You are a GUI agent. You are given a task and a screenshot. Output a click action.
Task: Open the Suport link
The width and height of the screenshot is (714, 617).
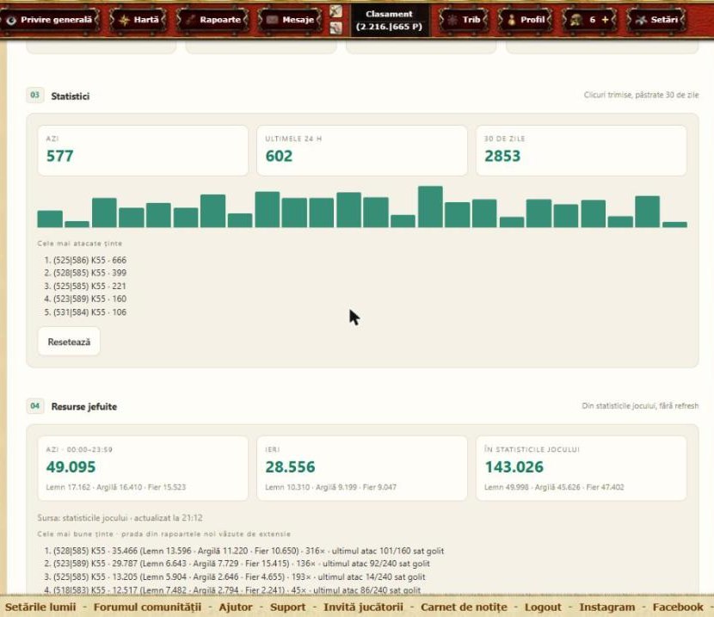pos(288,607)
